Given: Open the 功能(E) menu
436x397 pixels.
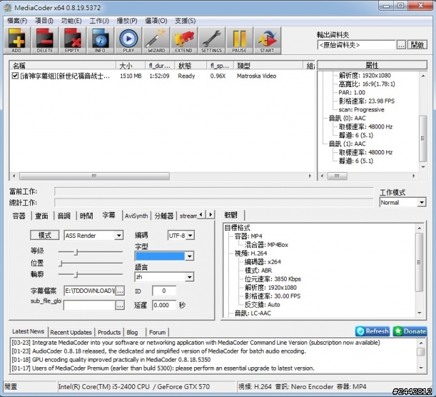Looking at the screenshot, I should (x=71, y=21).
